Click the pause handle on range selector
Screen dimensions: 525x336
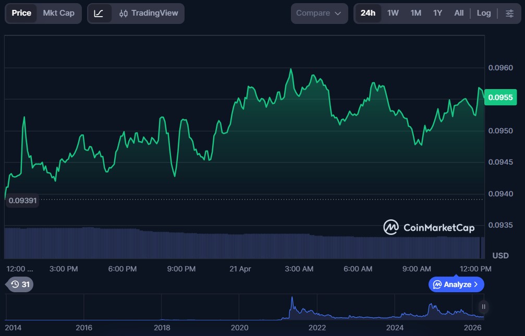coord(483,306)
